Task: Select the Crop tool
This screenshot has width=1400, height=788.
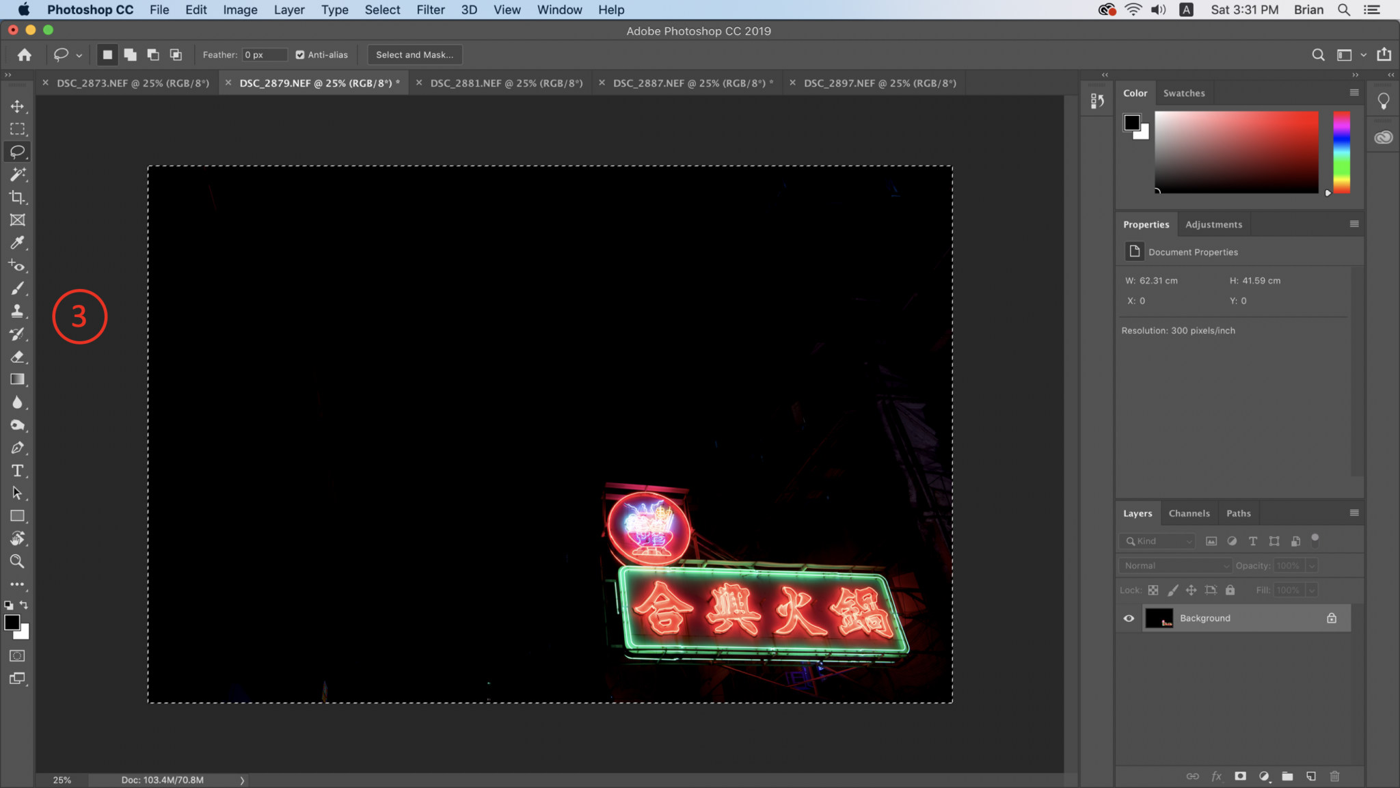Action: (18, 198)
